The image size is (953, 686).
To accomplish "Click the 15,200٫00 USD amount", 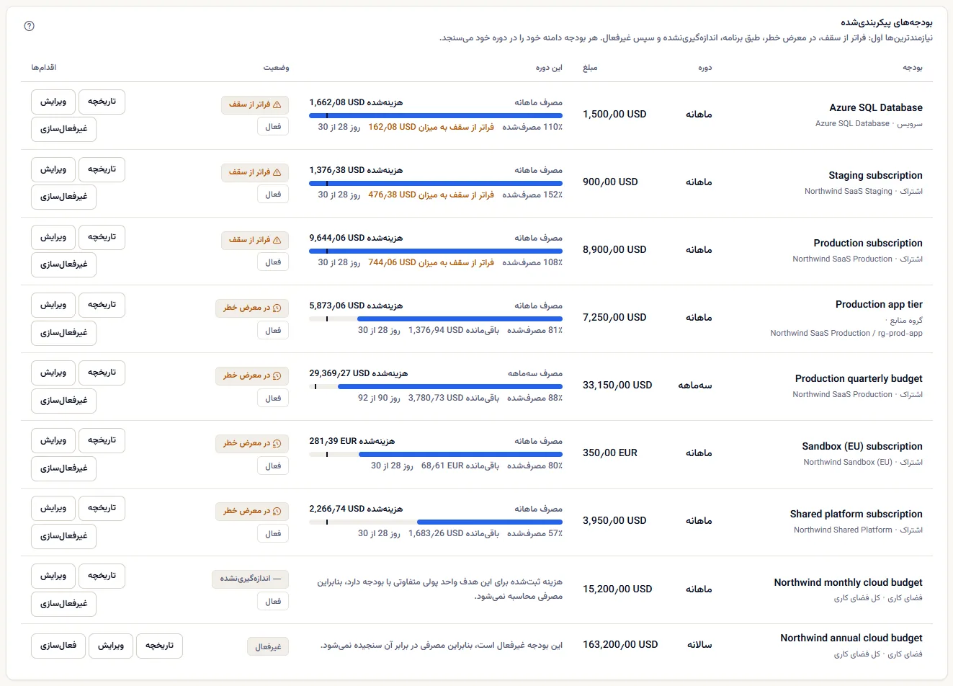I will pos(617,589).
